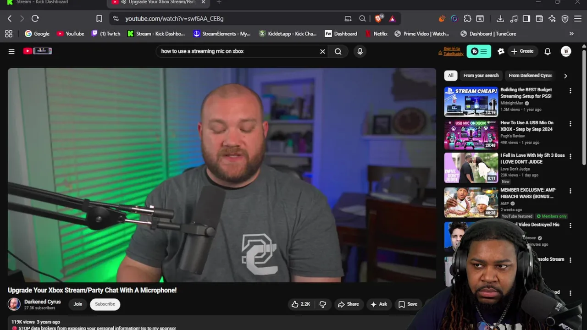Open Brave Wallet icon
The width and height of the screenshot is (587, 330).
(x=539, y=18)
